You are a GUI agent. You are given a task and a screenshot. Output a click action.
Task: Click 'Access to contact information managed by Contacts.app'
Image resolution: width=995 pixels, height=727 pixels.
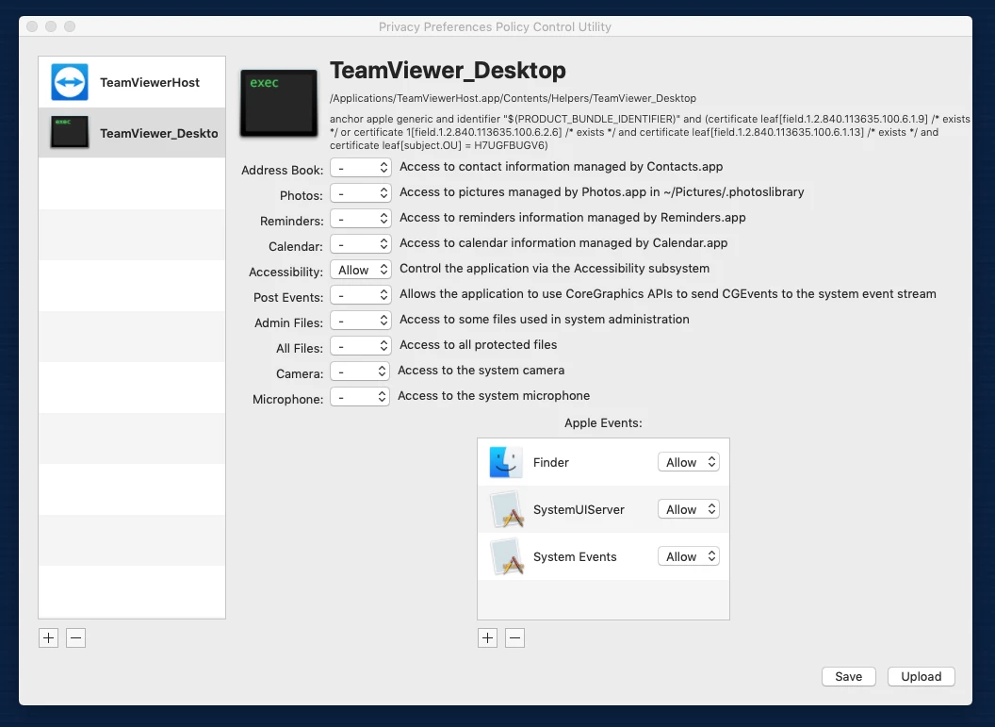[x=561, y=166]
